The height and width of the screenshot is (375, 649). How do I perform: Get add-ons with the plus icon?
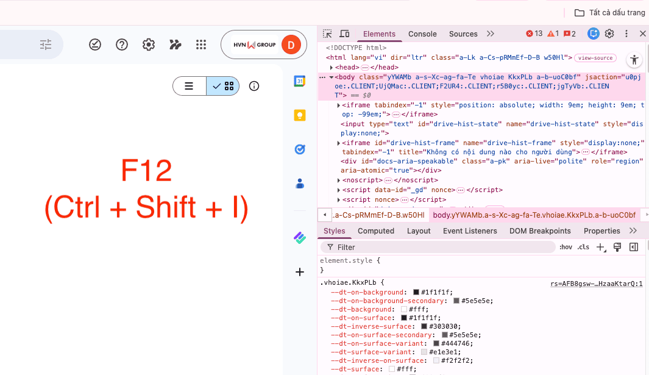tap(300, 272)
